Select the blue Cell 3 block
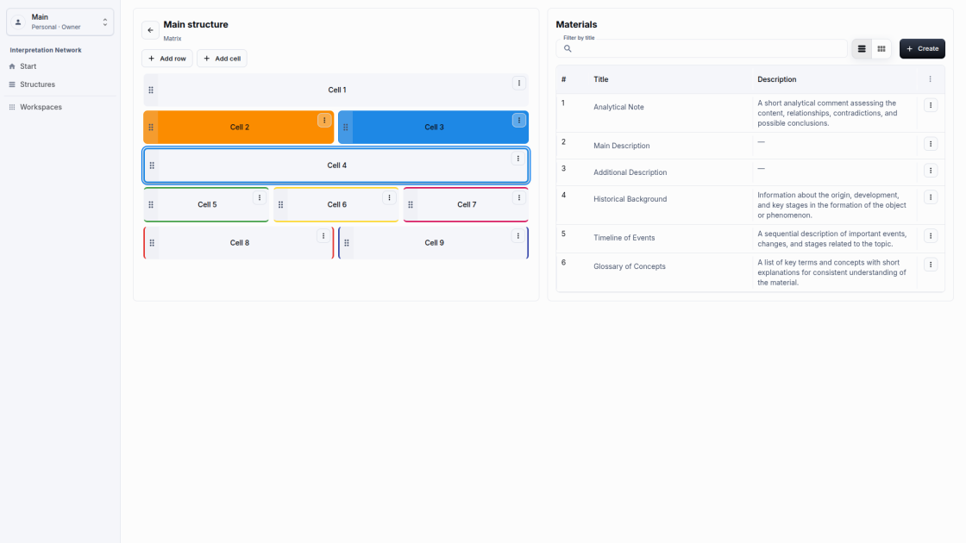The image size is (966, 543). [x=433, y=128]
